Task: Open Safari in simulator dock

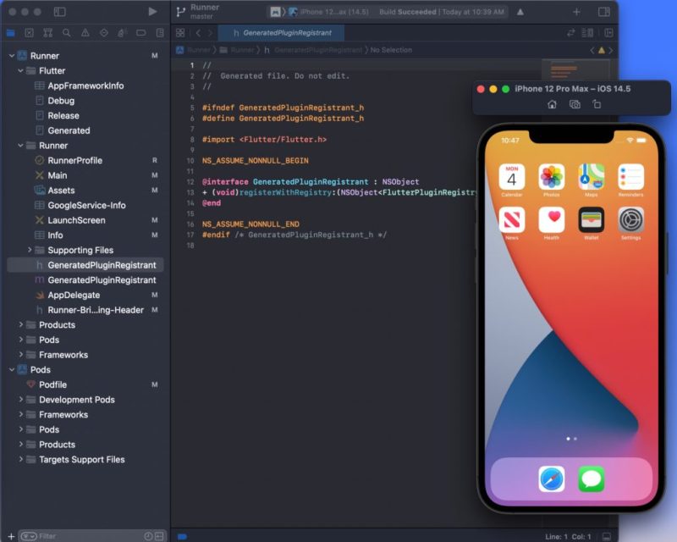Action: pos(552,478)
